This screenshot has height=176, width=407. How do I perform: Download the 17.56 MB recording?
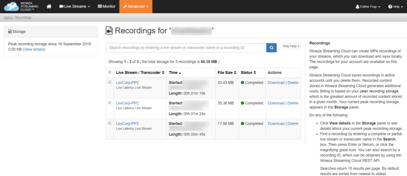pos(276,123)
